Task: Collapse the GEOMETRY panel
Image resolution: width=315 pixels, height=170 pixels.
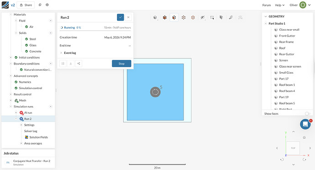Action: tap(266, 16)
